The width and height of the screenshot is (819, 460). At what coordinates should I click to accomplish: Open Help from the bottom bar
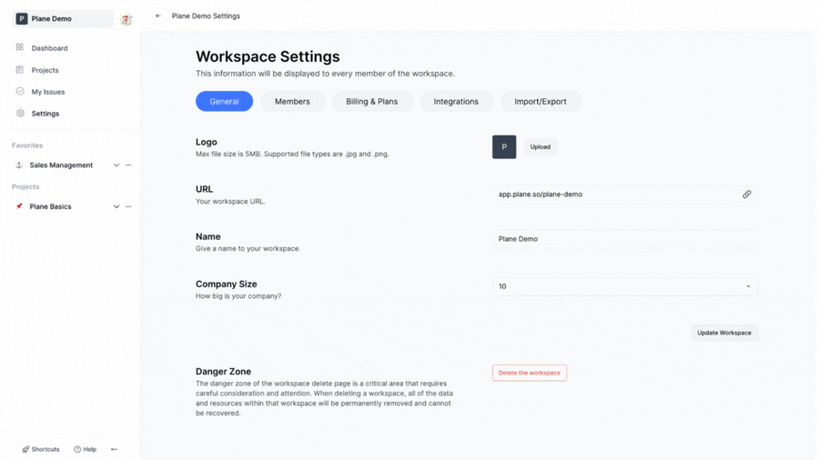click(86, 449)
